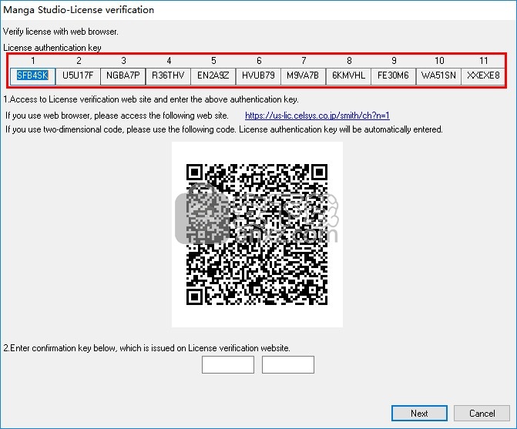Open the us-lic.celsys.co.jp verification link
The image size is (517, 429).
point(317,116)
